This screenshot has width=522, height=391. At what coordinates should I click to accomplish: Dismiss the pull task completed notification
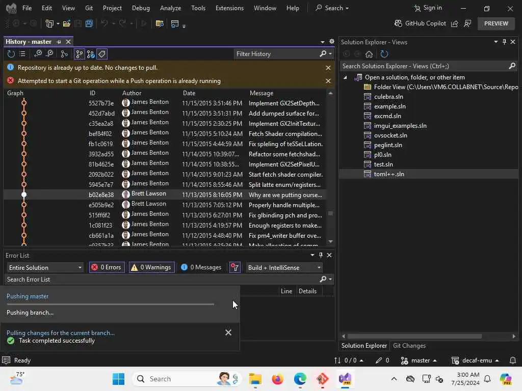pos(228,332)
